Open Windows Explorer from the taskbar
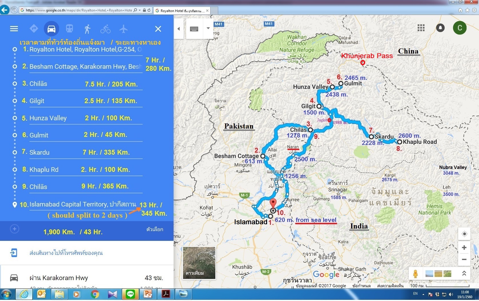 (59, 294)
